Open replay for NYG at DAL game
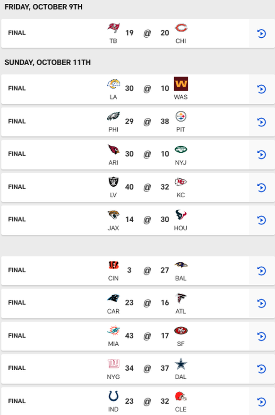Image resolution: width=275 pixels, height=415 pixels. (x=261, y=369)
